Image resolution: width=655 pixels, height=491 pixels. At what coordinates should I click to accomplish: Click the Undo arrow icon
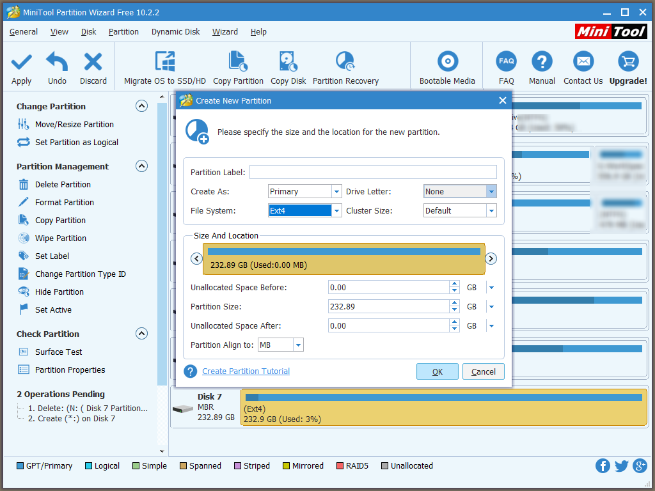pyautogui.click(x=57, y=62)
